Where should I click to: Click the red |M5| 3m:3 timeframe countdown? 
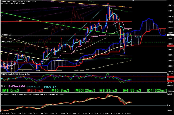35,90
